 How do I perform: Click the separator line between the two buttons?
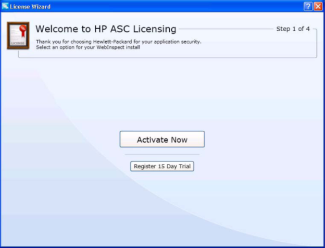(x=162, y=154)
